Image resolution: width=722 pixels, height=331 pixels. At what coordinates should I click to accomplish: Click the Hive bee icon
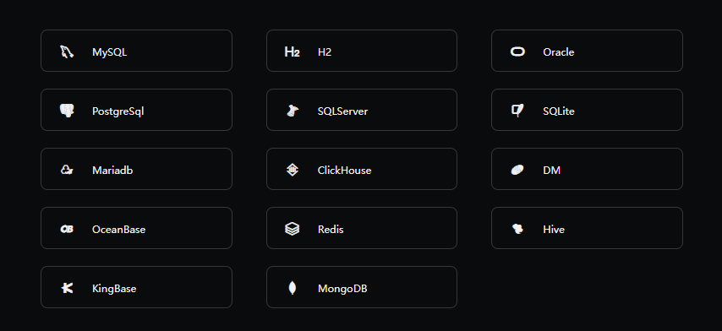[517, 229]
